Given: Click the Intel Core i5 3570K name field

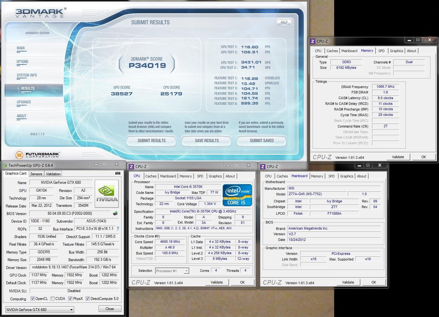Looking at the screenshot, I should (x=188, y=187).
